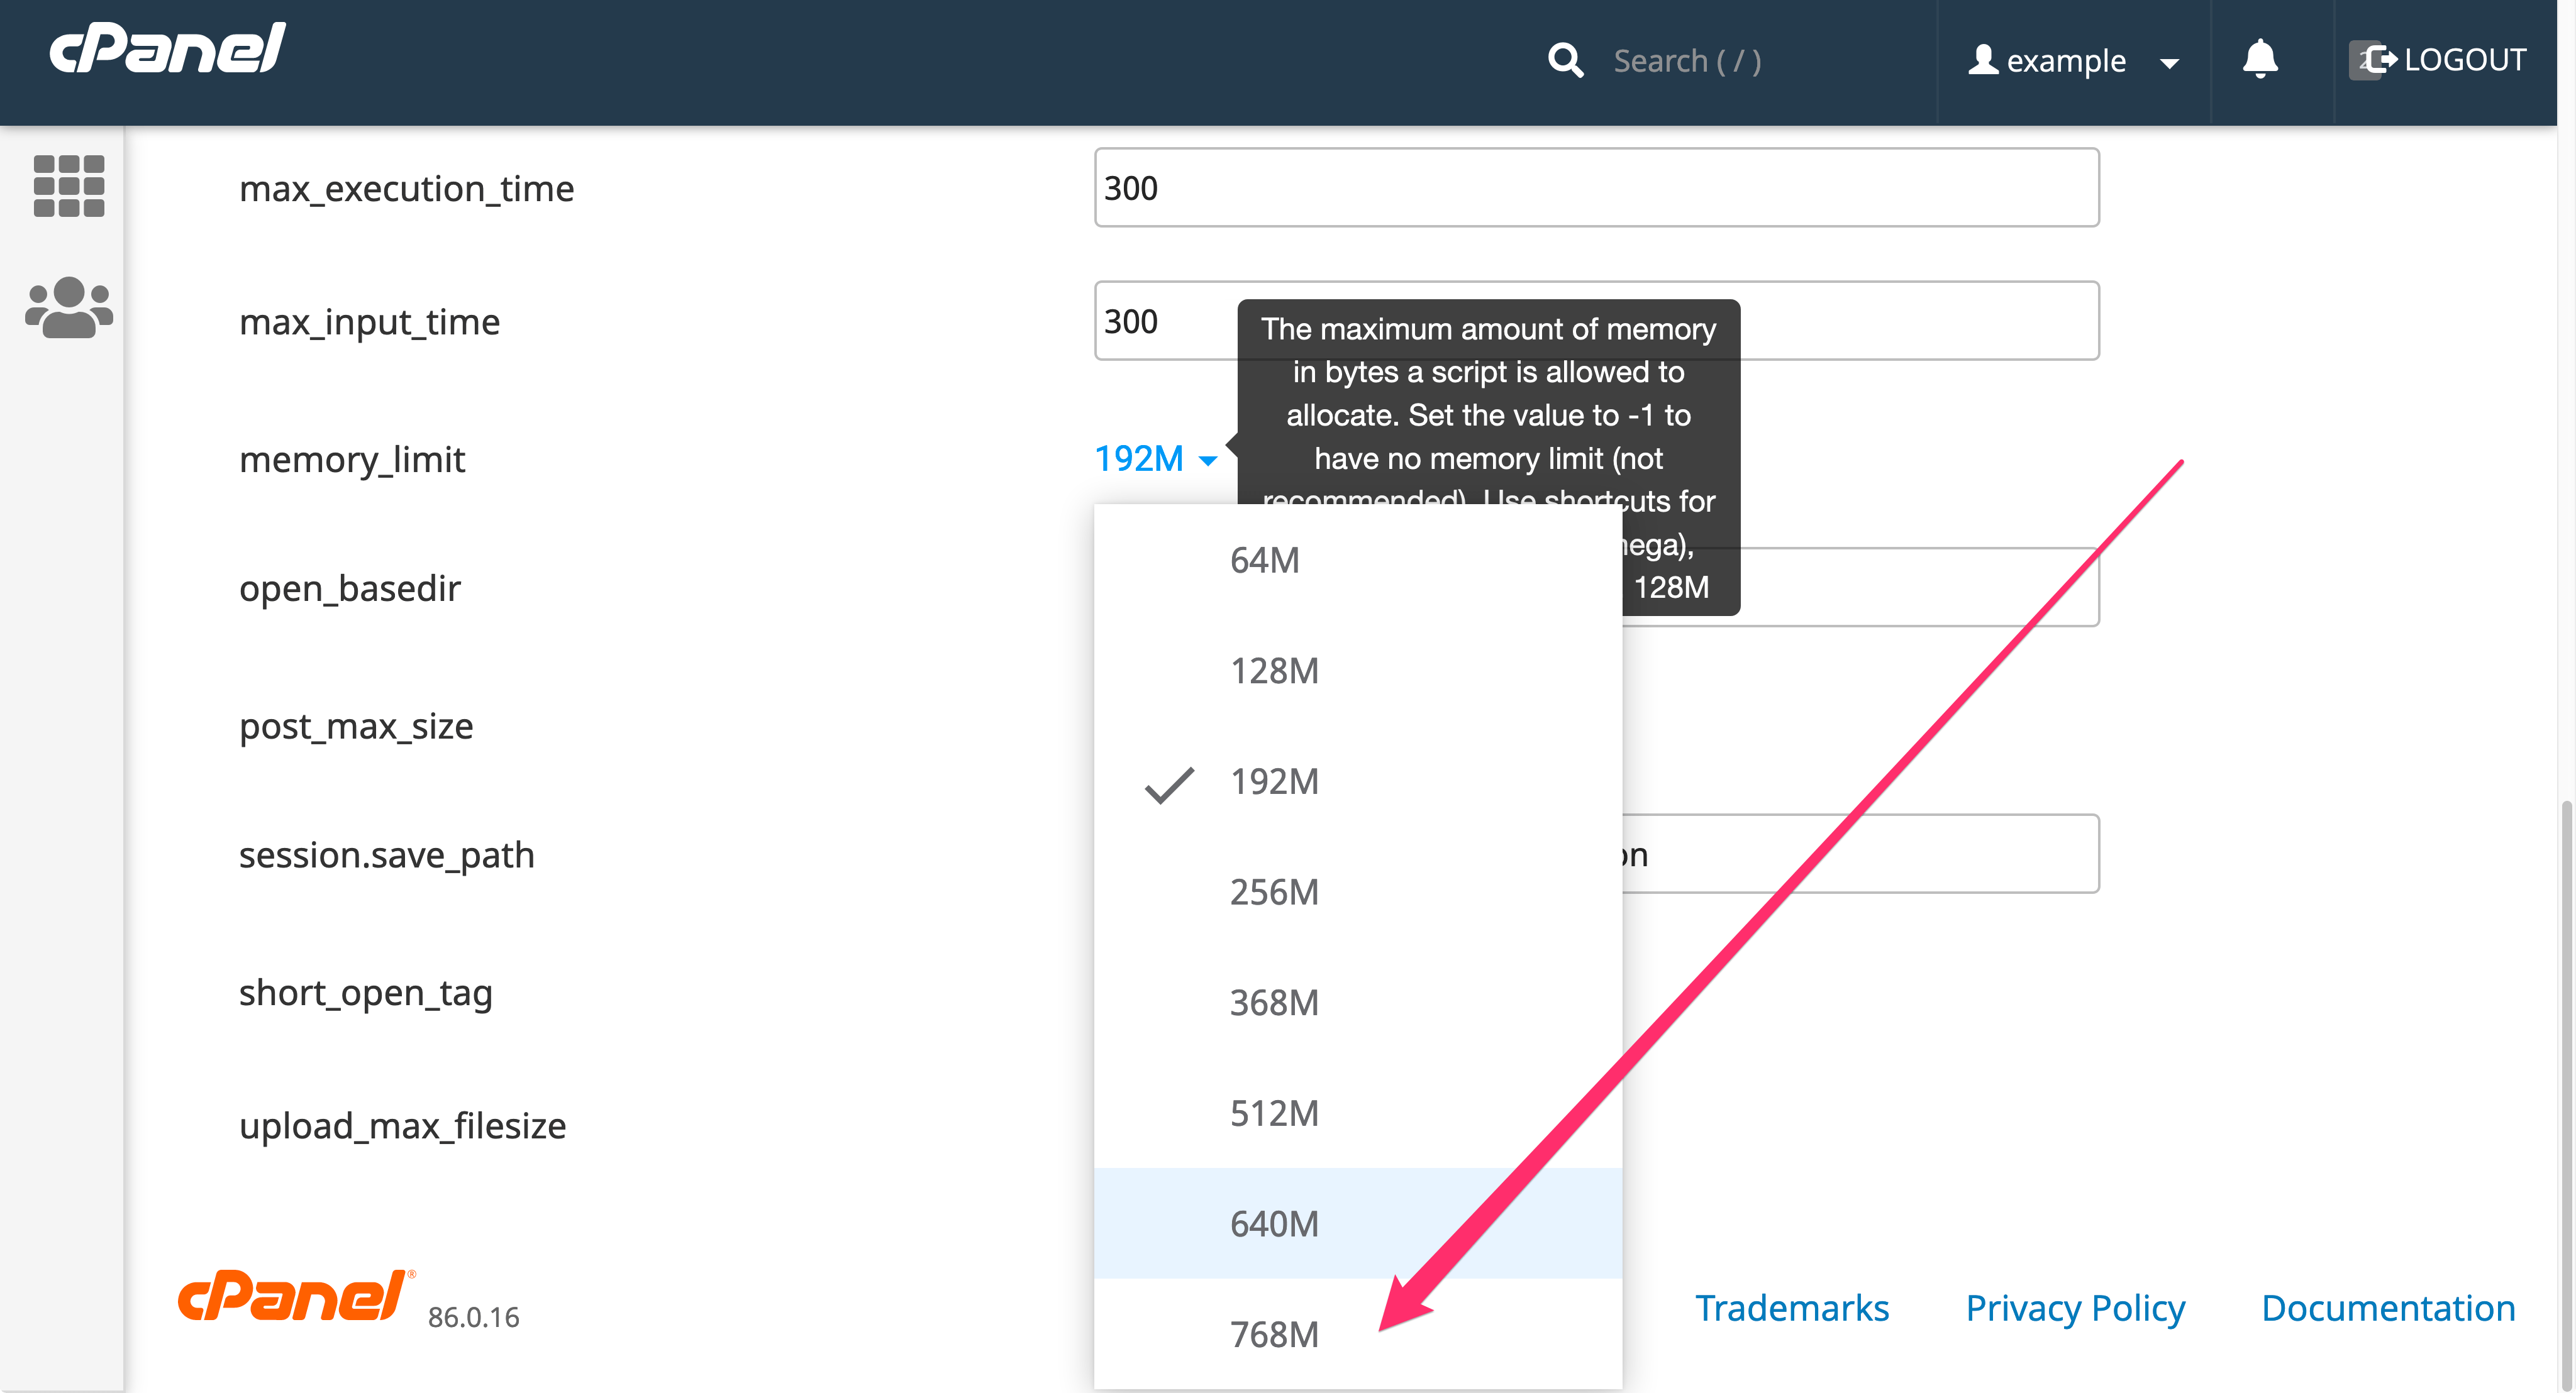
Task: Pick 256M from dropdown list
Action: [1273, 891]
